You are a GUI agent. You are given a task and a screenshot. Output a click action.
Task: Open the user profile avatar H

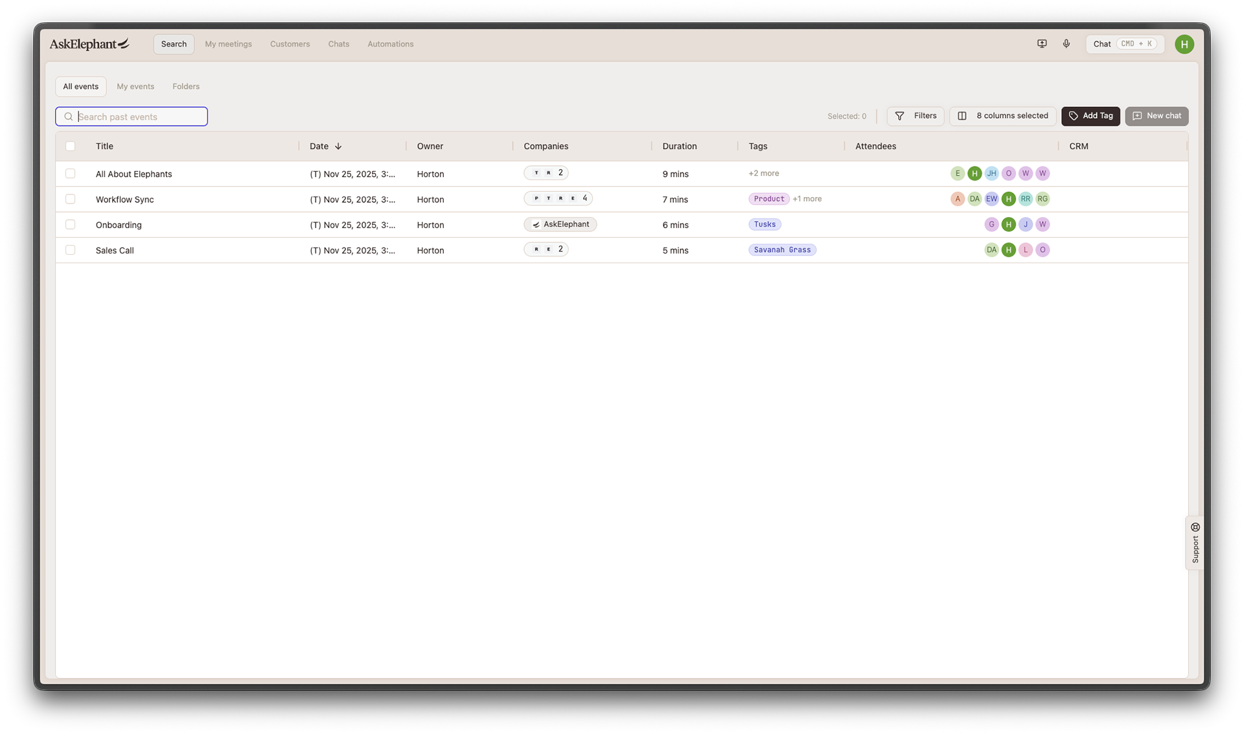[x=1184, y=44]
